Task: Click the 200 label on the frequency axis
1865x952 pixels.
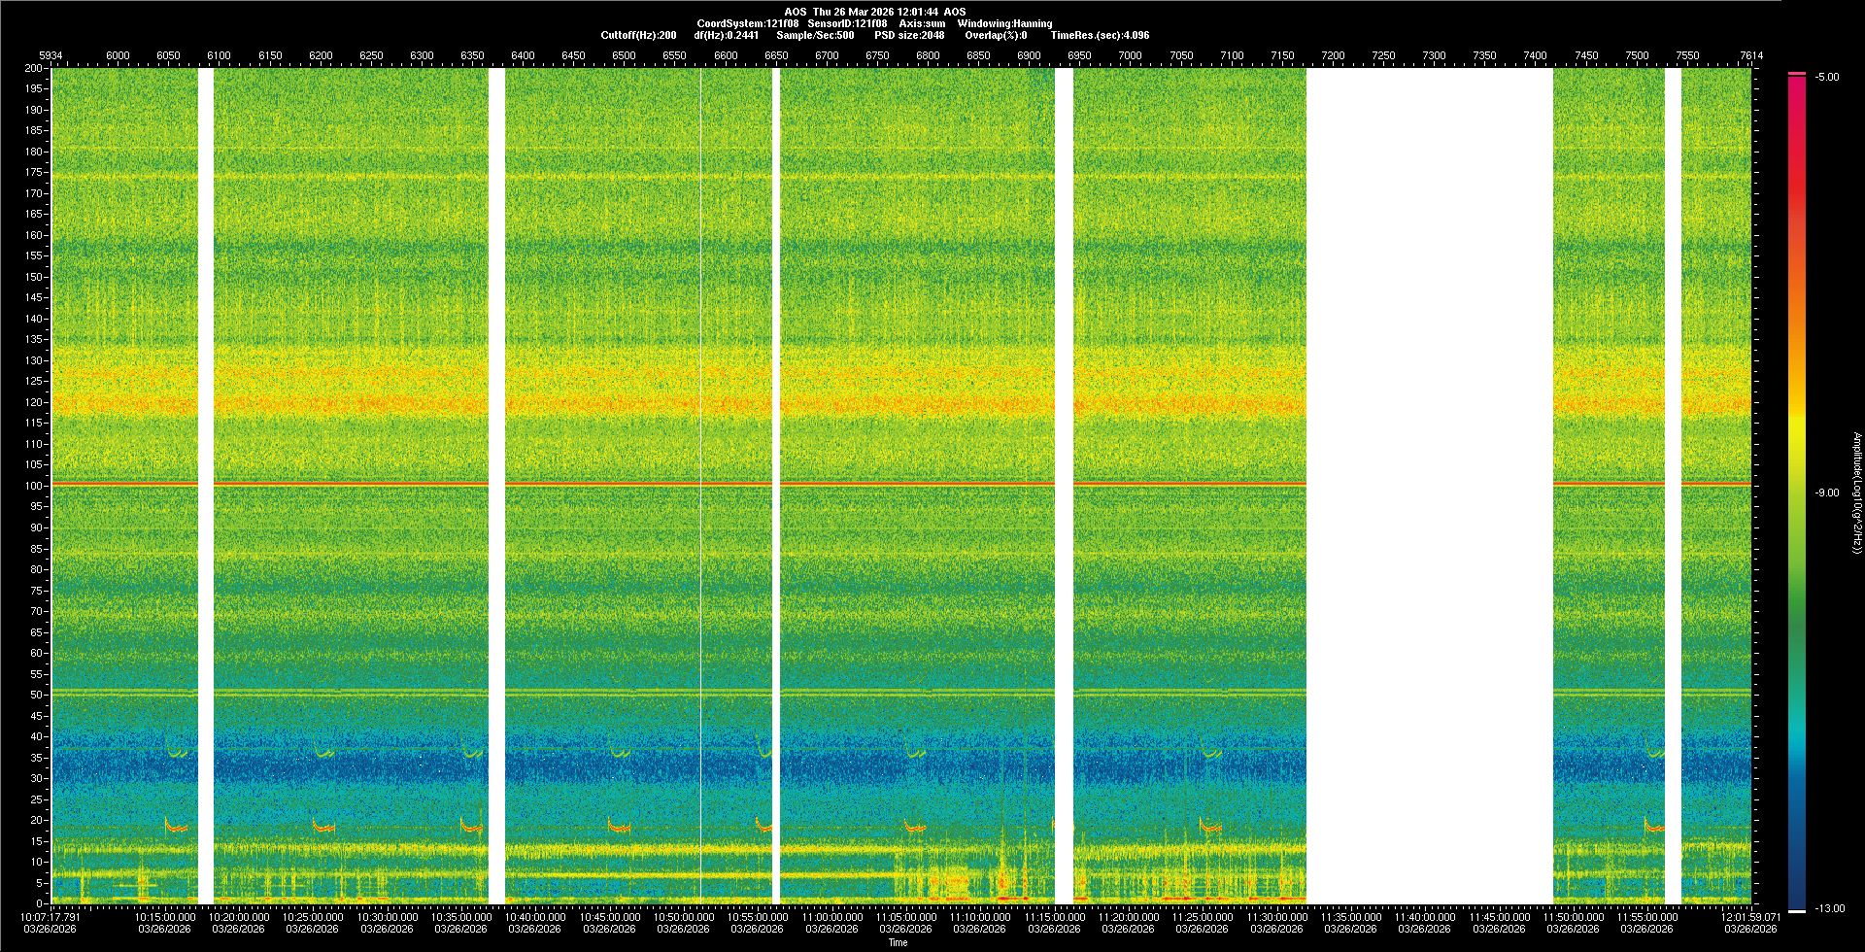Action: tap(33, 68)
